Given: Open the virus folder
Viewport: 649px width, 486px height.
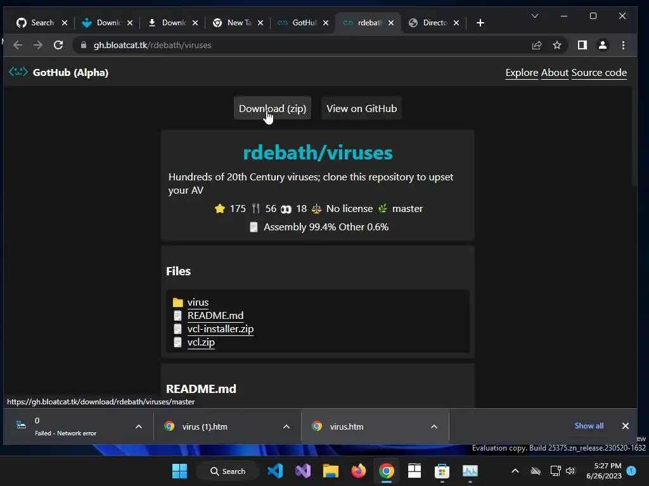Looking at the screenshot, I should click(198, 302).
